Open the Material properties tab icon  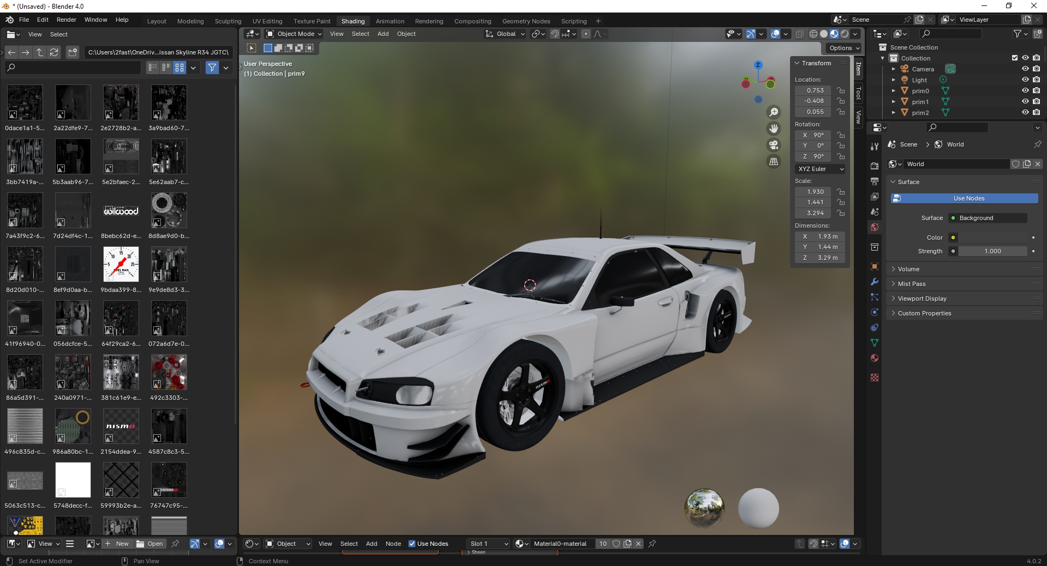(875, 358)
